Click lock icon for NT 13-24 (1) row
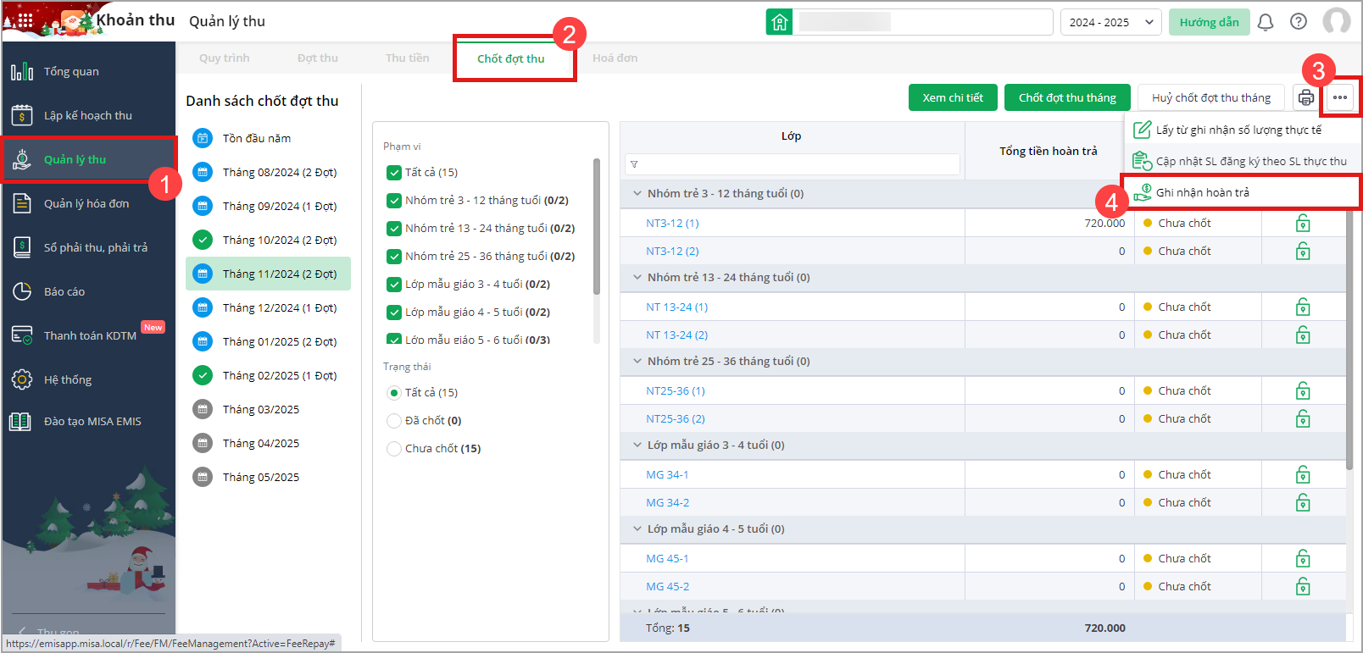This screenshot has height=653, width=1363. pos(1303,307)
